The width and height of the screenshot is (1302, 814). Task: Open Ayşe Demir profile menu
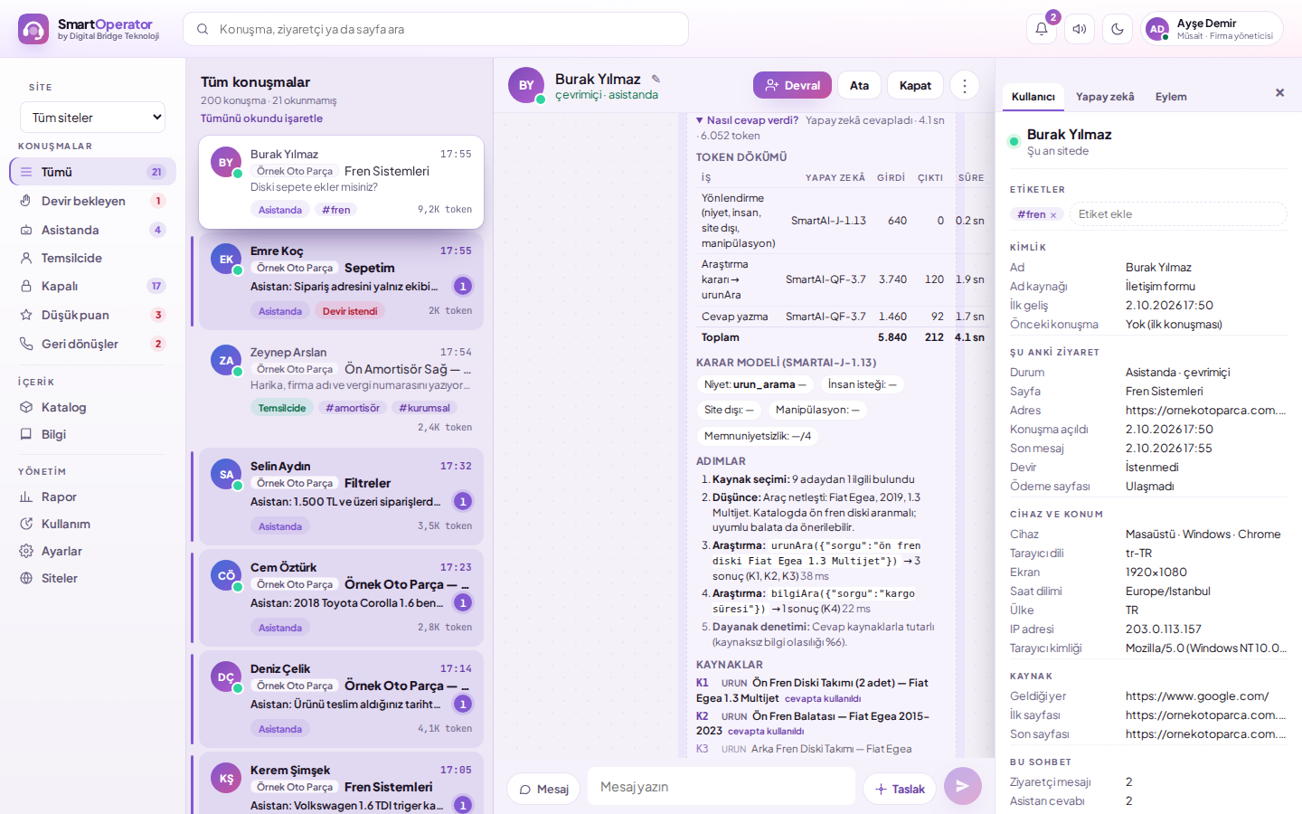coord(1212,29)
